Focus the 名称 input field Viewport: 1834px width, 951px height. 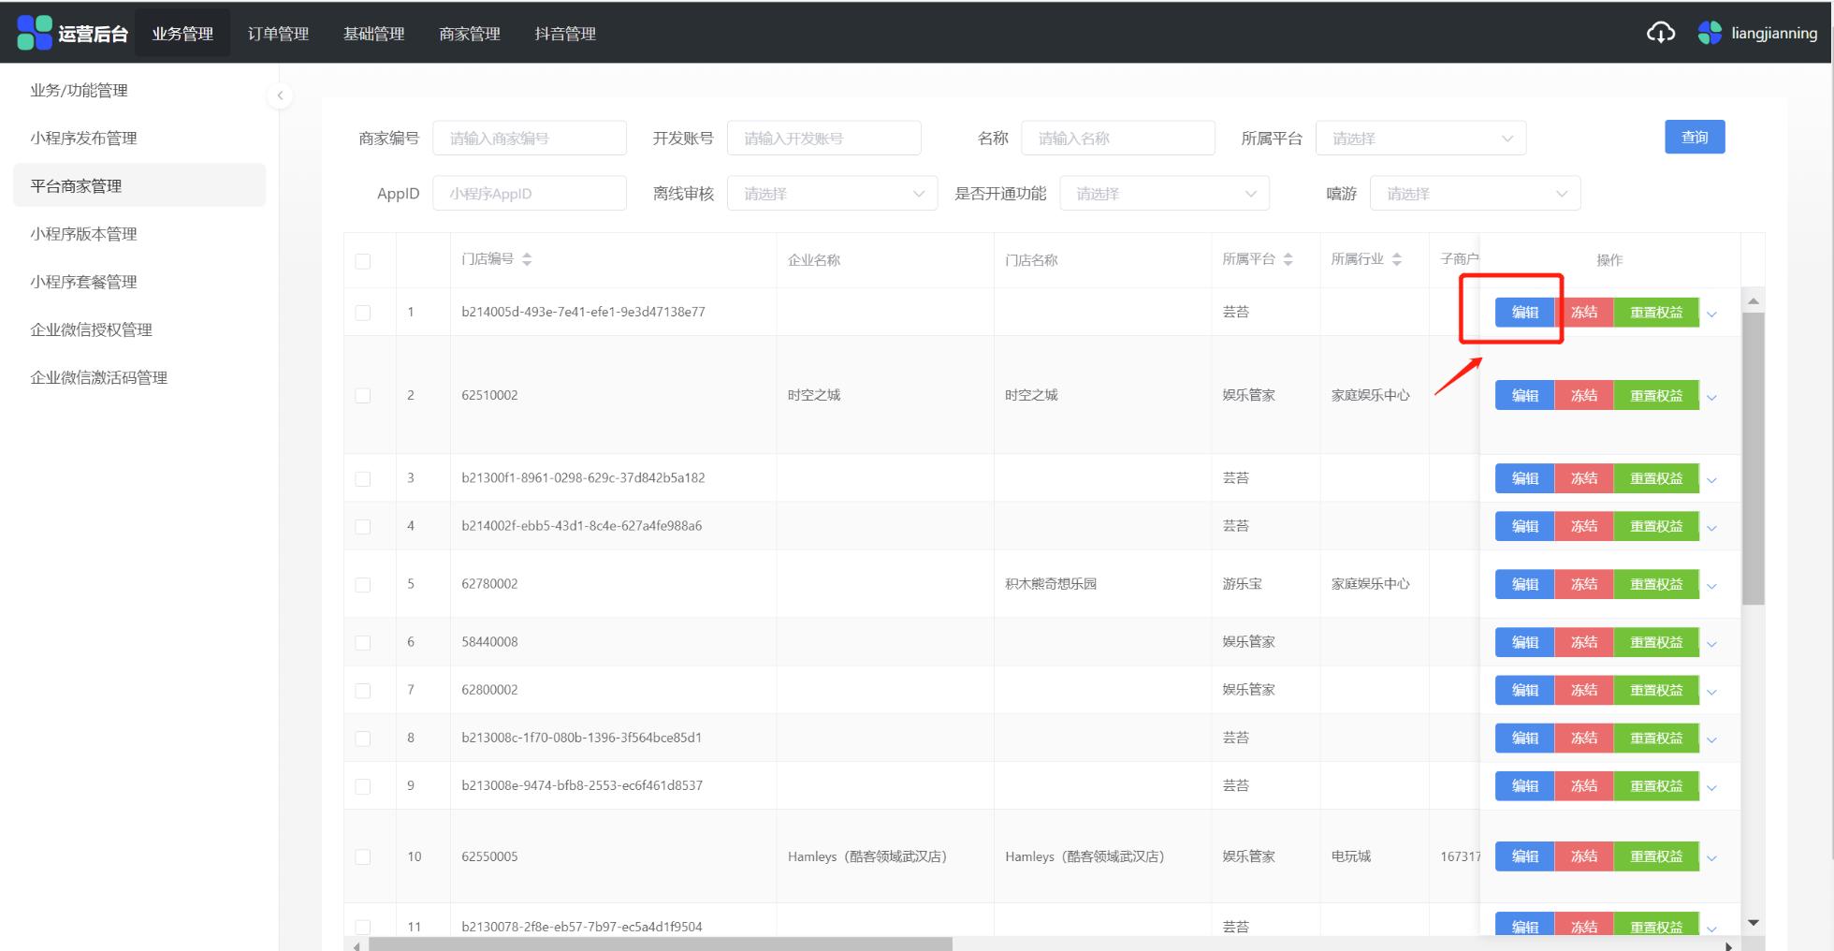click(x=1118, y=139)
